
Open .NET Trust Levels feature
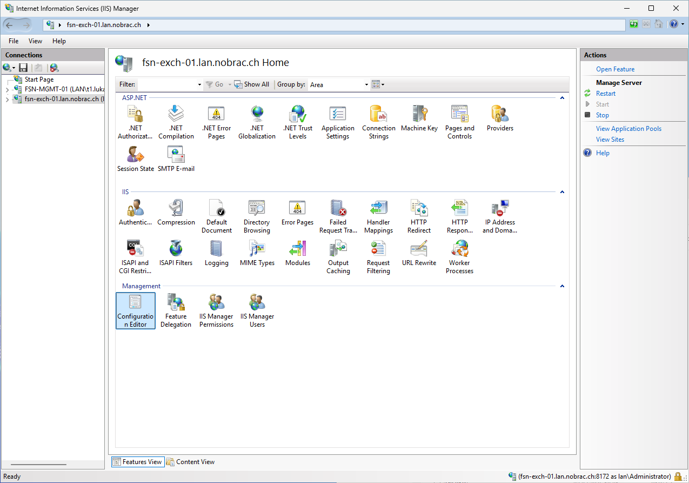pyautogui.click(x=298, y=122)
